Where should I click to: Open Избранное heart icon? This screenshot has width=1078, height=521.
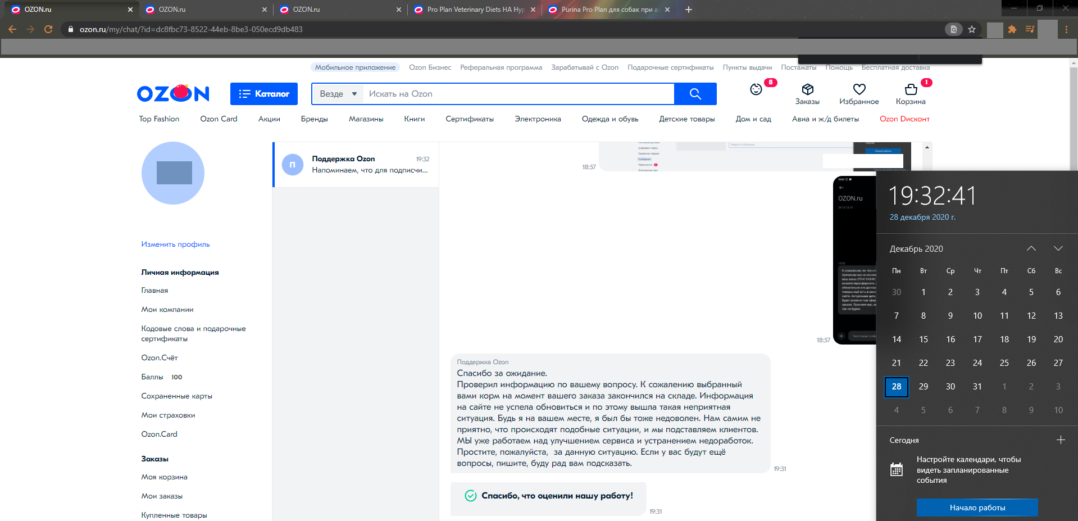pyautogui.click(x=859, y=94)
